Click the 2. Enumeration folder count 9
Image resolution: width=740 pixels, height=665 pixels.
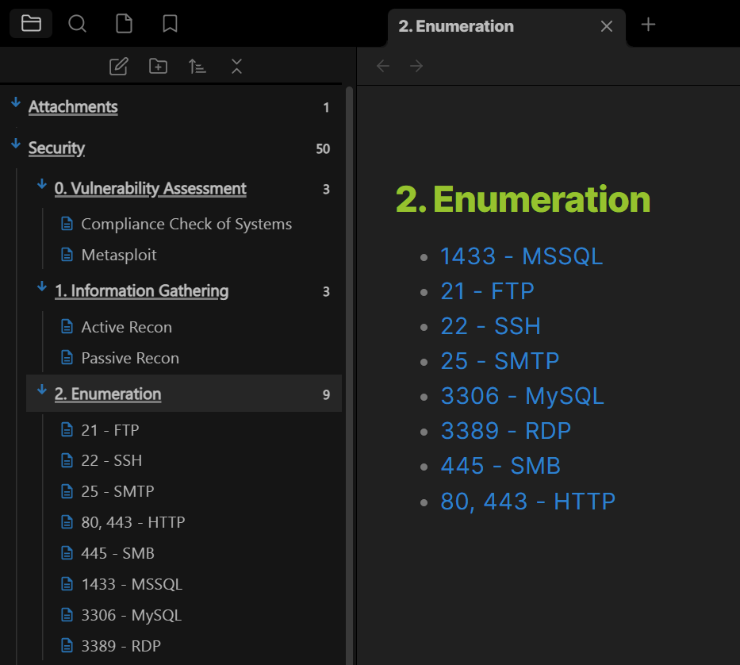326,395
